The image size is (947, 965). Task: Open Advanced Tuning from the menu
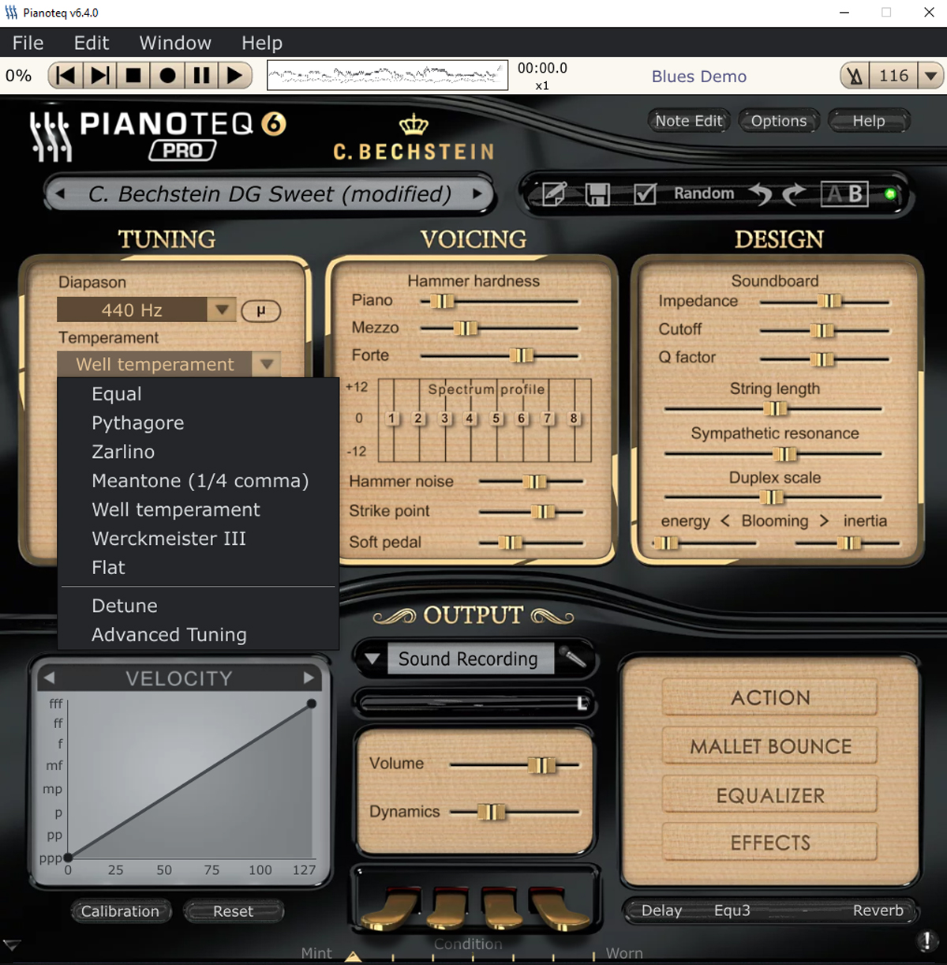click(x=199, y=635)
